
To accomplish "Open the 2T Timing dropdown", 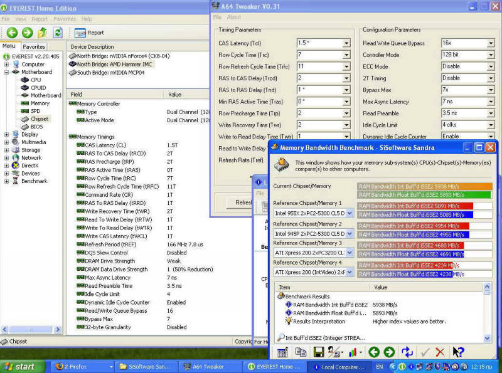I will click(x=491, y=78).
